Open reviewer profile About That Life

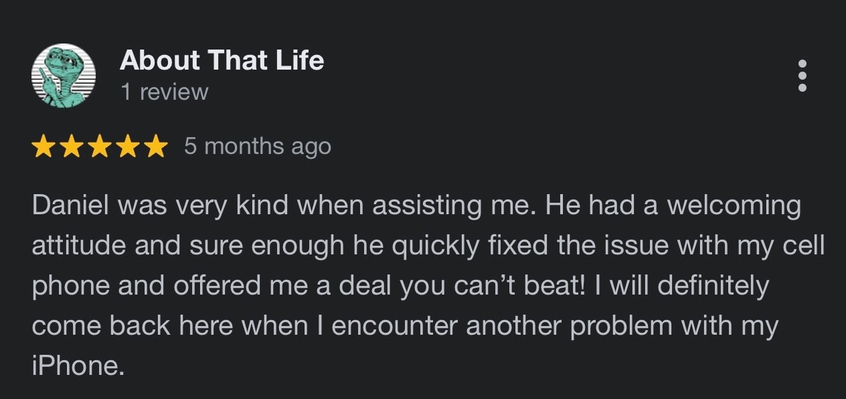click(222, 61)
